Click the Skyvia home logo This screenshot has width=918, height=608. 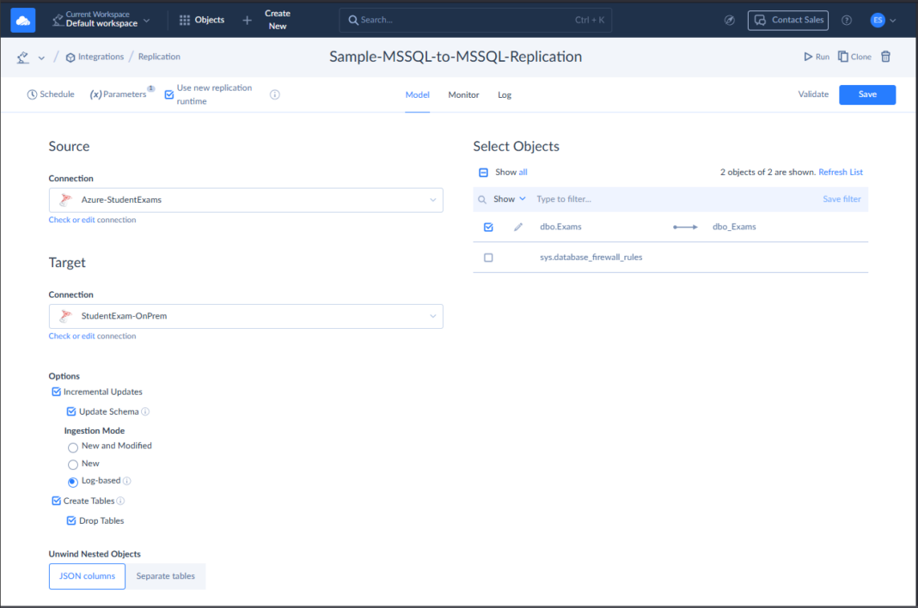21,19
